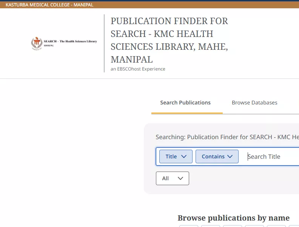Image resolution: width=299 pixels, height=227 pixels.
Task: Click the chevron arrow on the Title field selector
Action: click(x=184, y=156)
